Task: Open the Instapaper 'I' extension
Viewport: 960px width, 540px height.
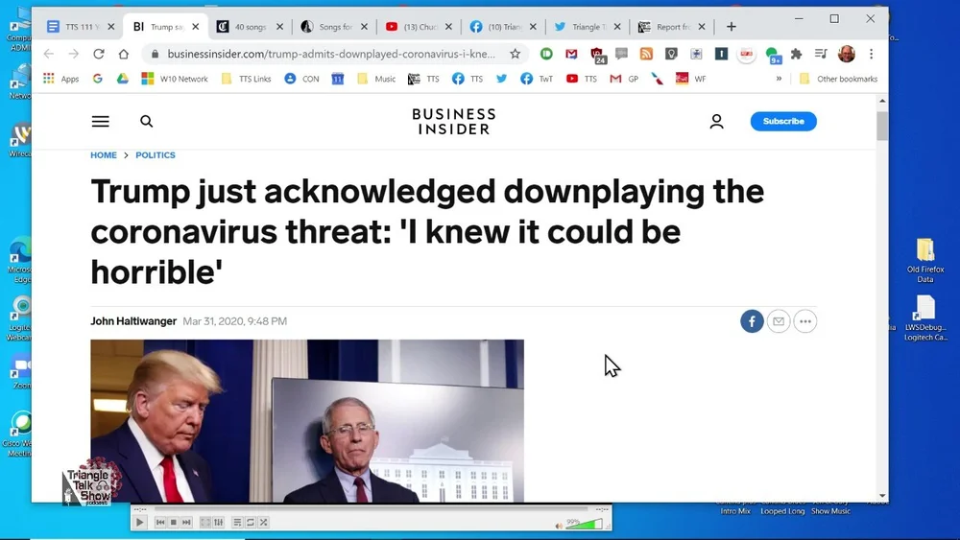Action: pyautogui.click(x=721, y=54)
